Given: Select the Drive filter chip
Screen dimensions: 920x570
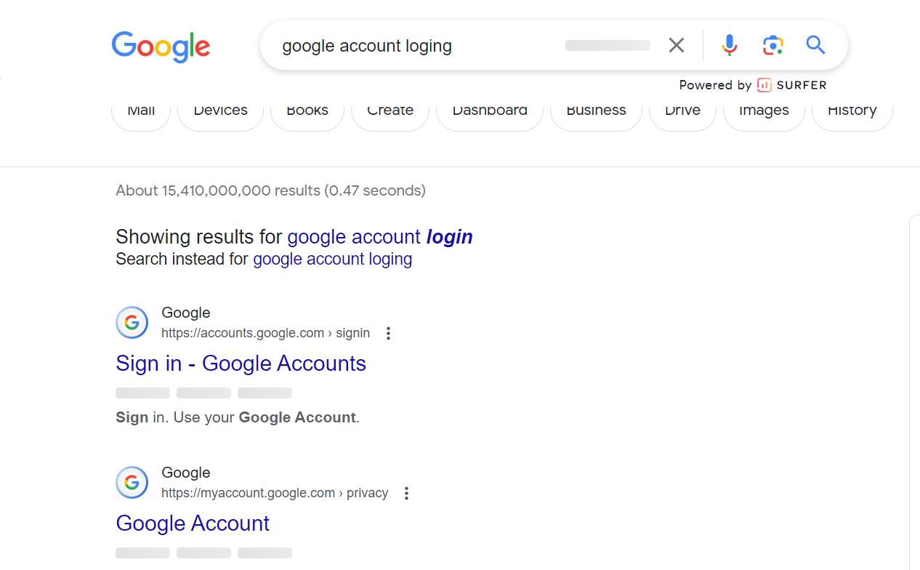Looking at the screenshot, I should [682, 111].
